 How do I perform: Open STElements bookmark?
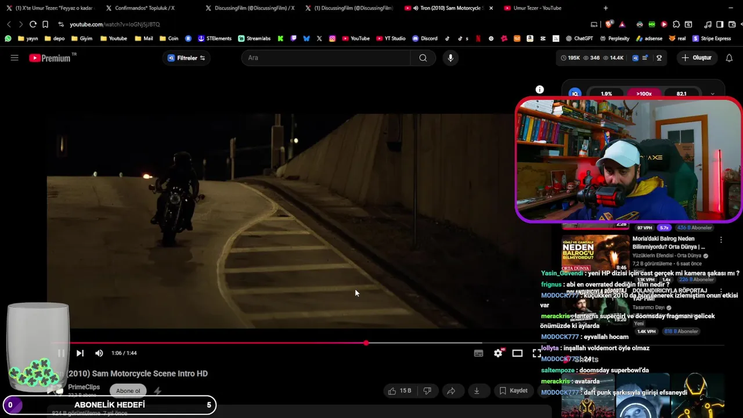[215, 38]
